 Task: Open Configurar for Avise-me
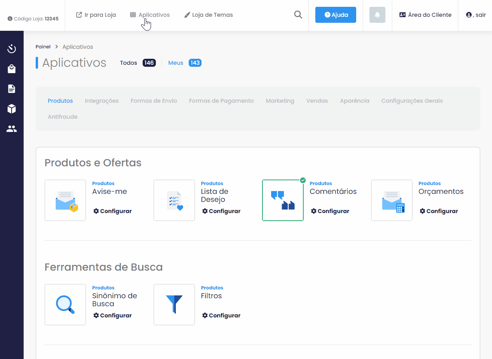coord(113,211)
